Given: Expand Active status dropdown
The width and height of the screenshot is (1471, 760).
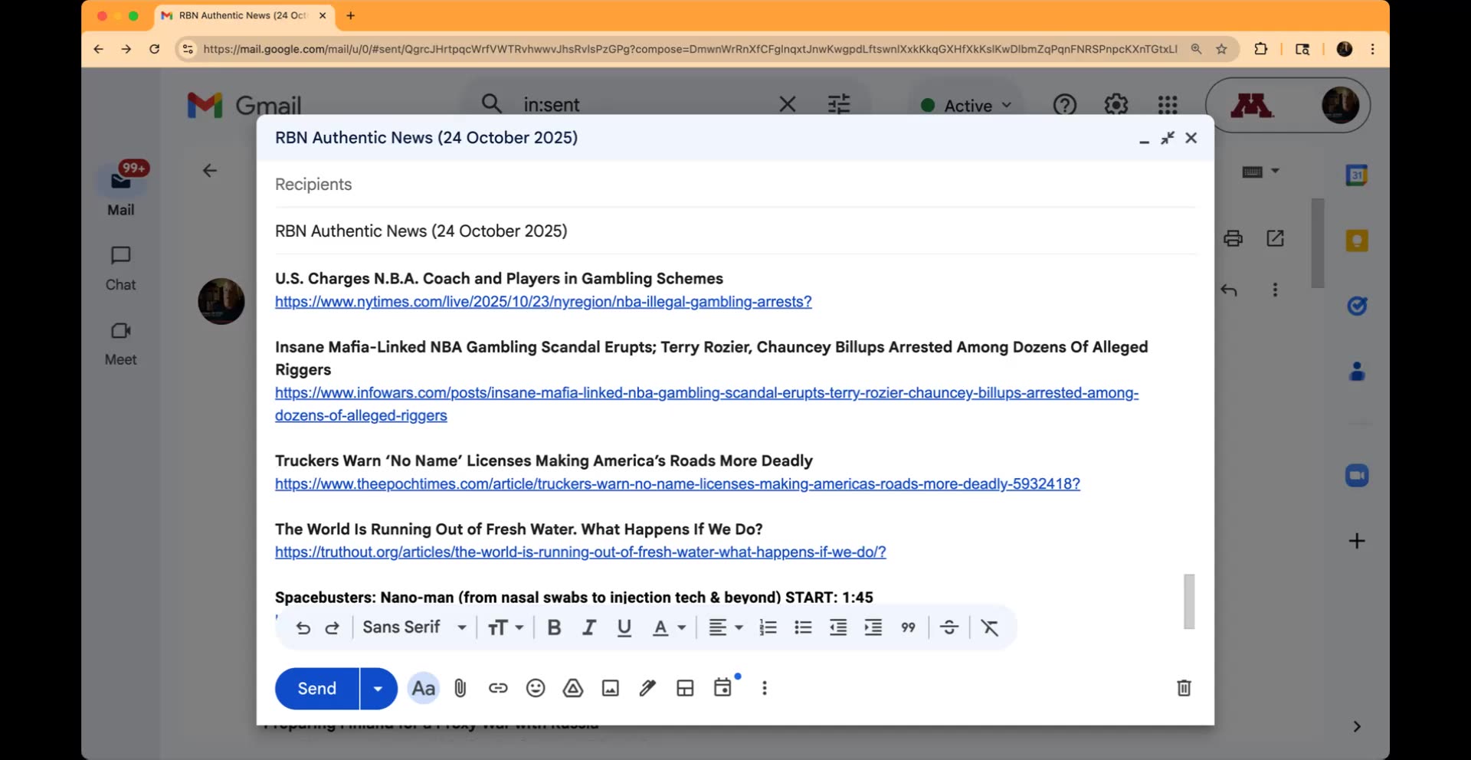Looking at the screenshot, I should (x=965, y=105).
